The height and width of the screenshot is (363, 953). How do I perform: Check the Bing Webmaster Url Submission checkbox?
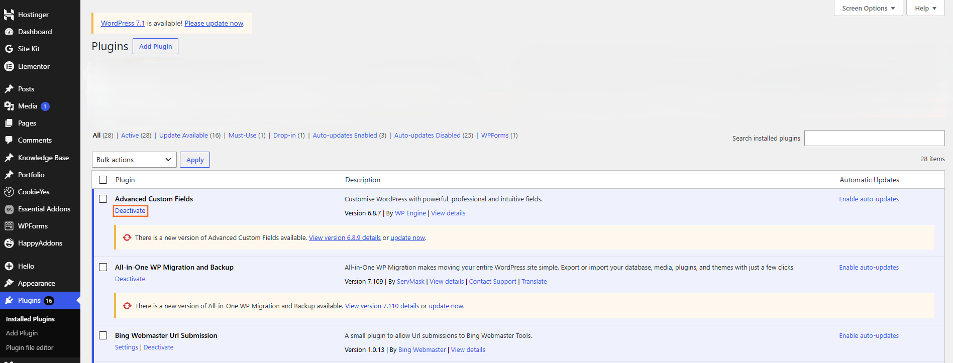[x=103, y=335]
